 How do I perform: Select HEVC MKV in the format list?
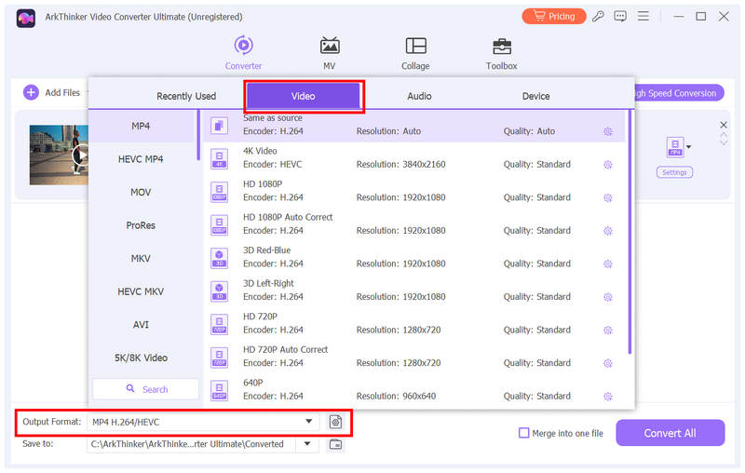(142, 291)
